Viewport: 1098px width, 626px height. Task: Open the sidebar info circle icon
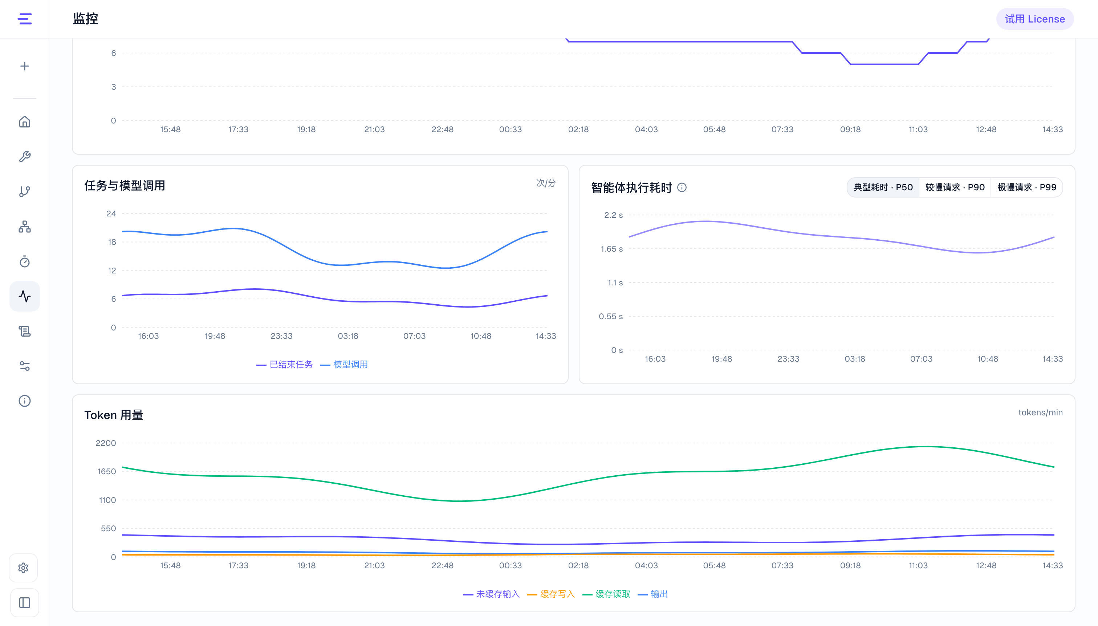coord(24,401)
